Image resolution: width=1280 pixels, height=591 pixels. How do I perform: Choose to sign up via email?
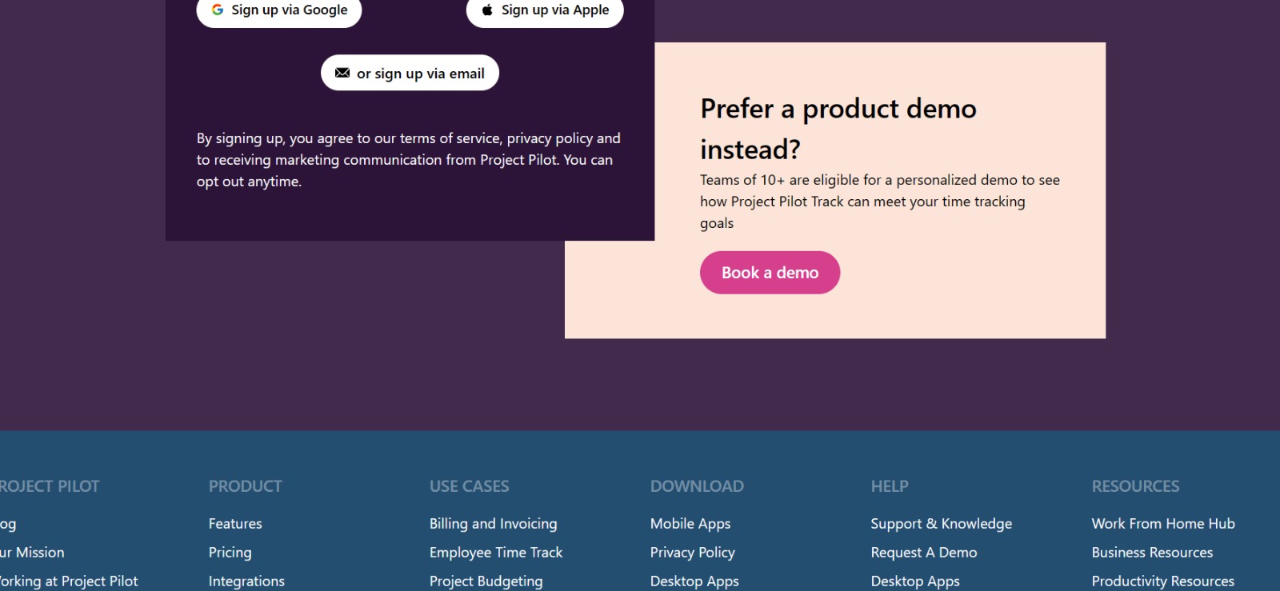pyautogui.click(x=409, y=72)
